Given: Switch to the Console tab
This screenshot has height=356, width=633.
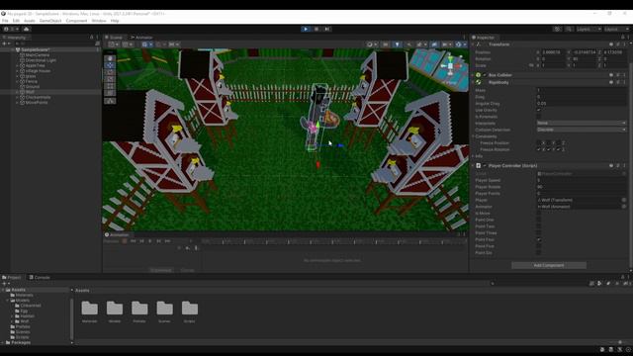Looking at the screenshot, I should (40, 278).
